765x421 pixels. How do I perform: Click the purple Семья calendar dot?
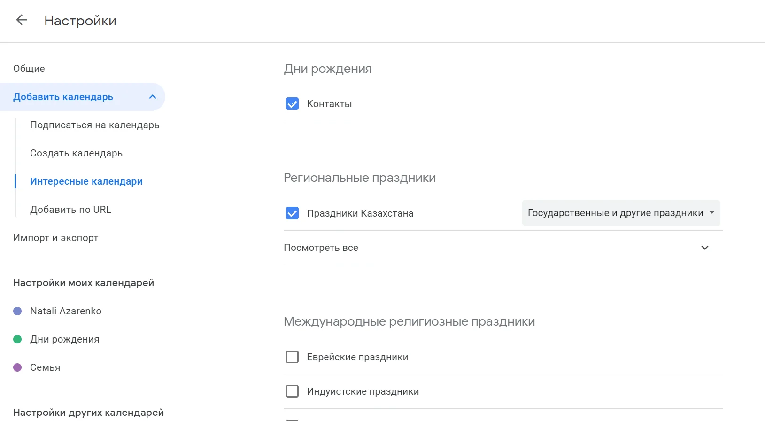[17, 367]
